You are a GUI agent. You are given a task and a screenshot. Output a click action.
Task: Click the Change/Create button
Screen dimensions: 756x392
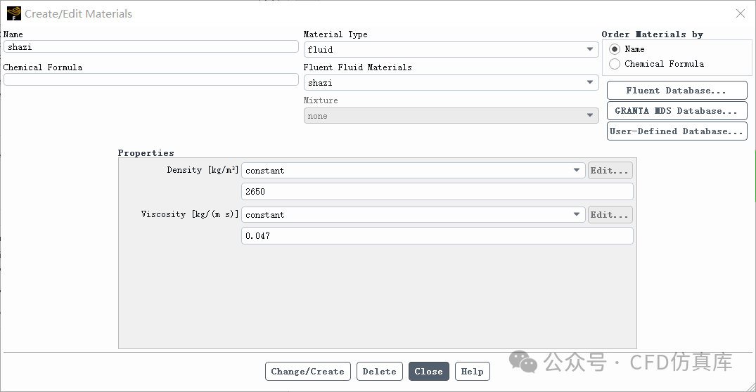click(x=307, y=372)
